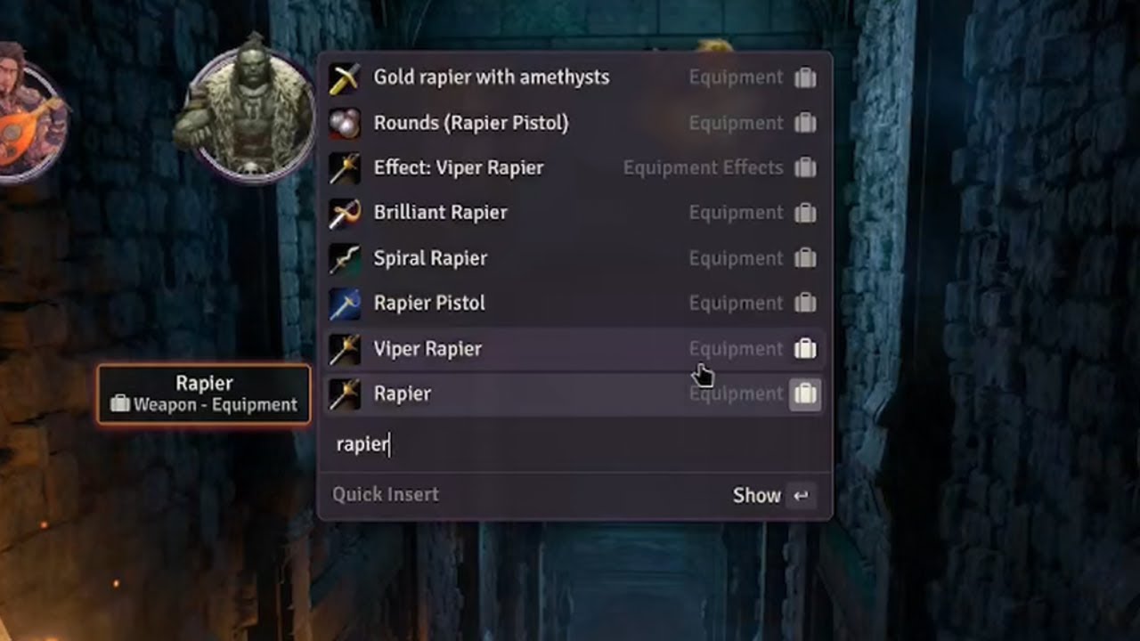Click the briefcase icon on Effect: Viper Rapier row
This screenshot has width=1140, height=641.
click(x=805, y=167)
